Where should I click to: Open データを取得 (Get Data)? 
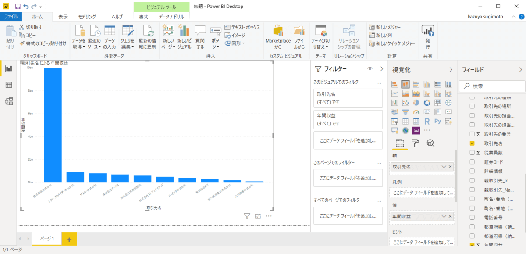(79, 37)
